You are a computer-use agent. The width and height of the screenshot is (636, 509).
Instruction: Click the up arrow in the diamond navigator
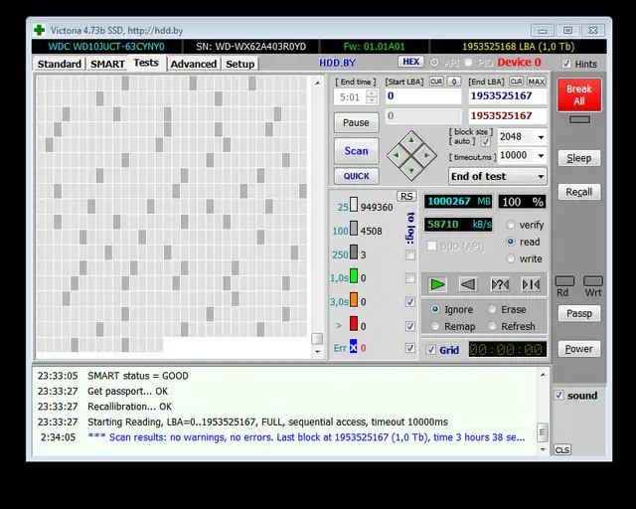click(411, 140)
